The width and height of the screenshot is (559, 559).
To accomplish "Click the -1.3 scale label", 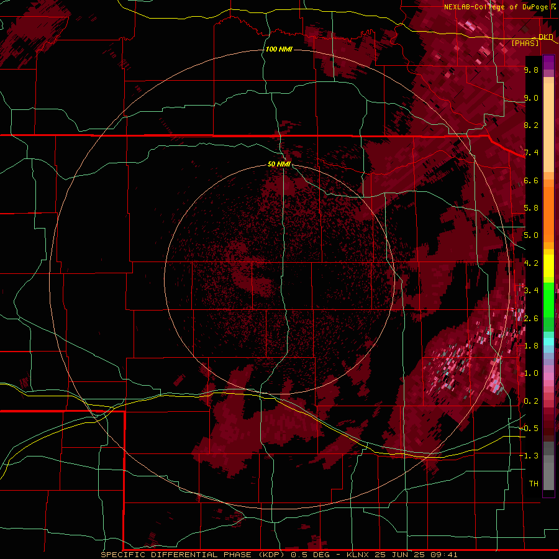I will (529, 456).
